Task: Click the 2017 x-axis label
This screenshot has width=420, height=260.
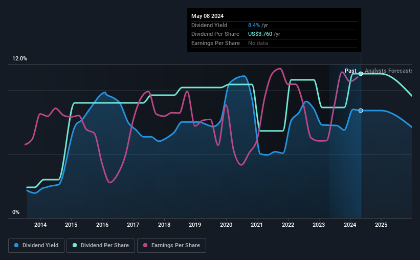Action: click(x=133, y=225)
